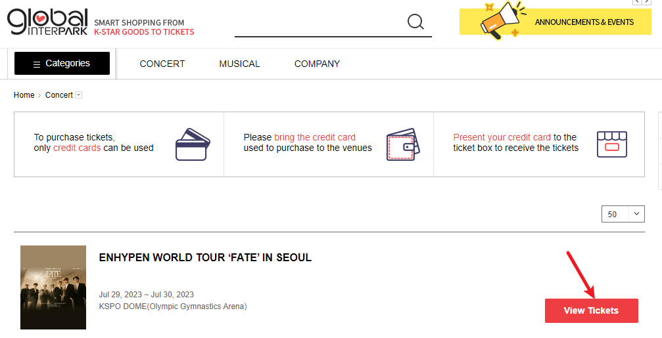
Task: Click the banner previous arrow
Action: click(x=637, y=2)
